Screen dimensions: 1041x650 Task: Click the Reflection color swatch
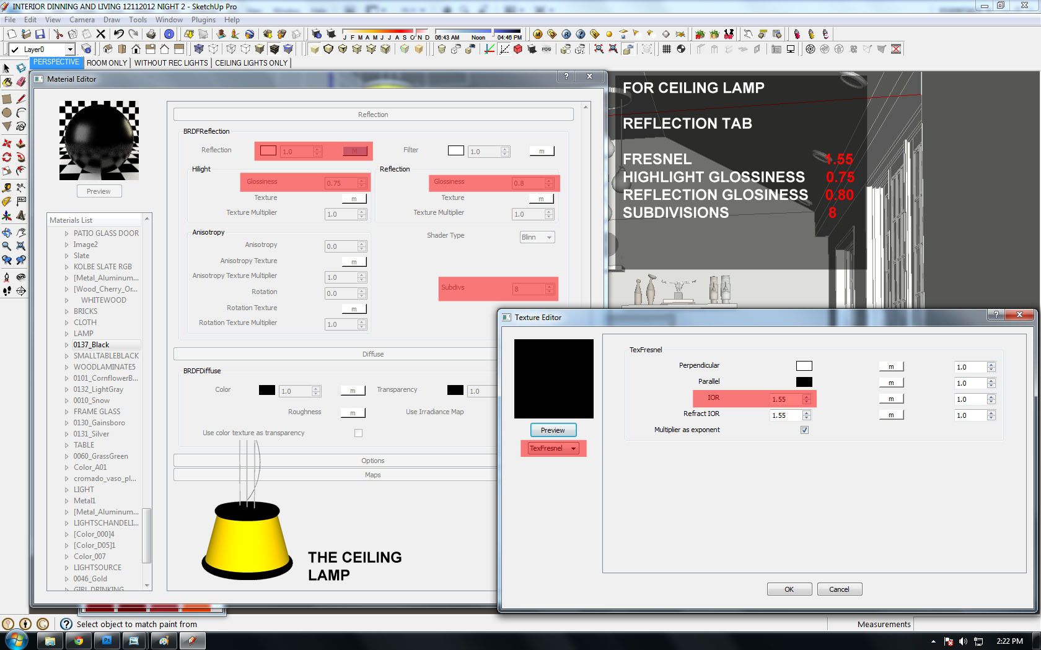click(268, 150)
